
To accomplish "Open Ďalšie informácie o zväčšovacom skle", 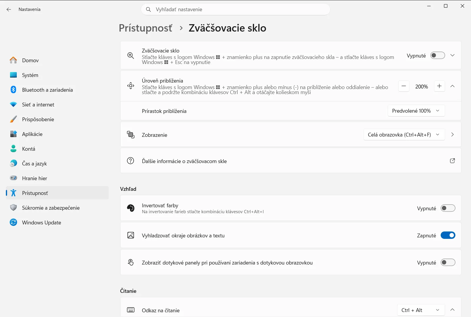I will pyautogui.click(x=291, y=161).
